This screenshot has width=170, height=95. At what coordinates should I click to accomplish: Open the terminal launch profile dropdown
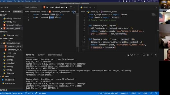coord(140,55)
